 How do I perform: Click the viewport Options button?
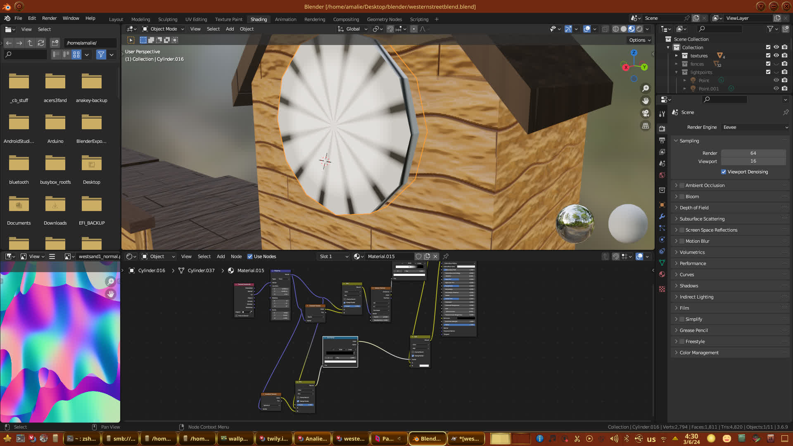640,40
